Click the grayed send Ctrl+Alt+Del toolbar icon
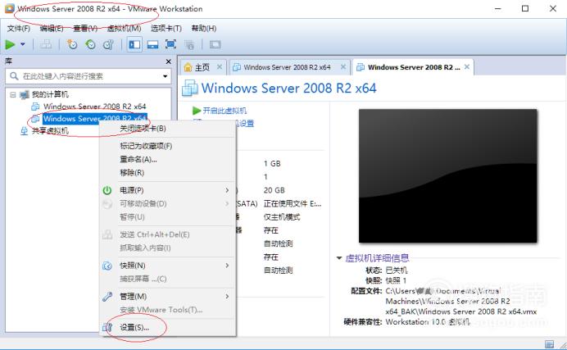 click(x=46, y=44)
